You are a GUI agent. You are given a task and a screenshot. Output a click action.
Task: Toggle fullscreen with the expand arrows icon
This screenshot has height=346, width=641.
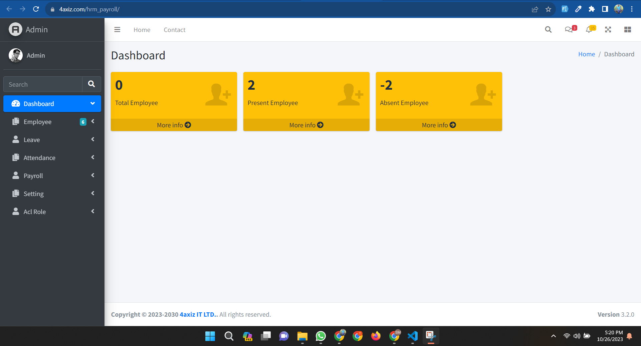pos(608,30)
